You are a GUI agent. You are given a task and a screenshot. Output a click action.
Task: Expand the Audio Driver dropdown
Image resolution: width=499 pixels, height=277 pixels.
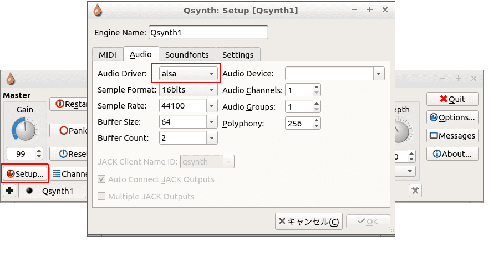tap(188, 73)
